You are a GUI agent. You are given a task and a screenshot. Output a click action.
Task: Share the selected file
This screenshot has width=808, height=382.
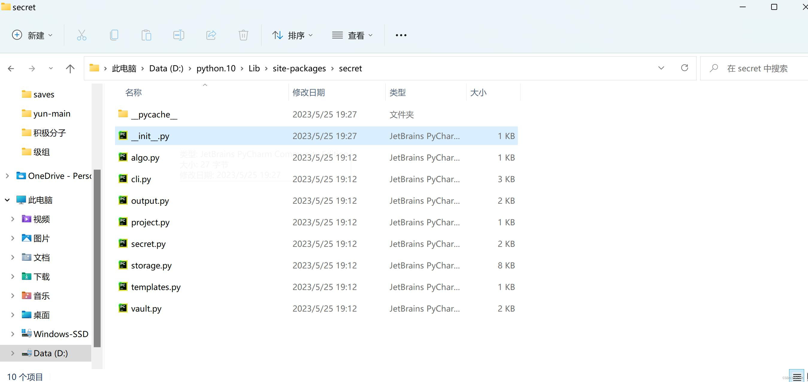tap(211, 35)
